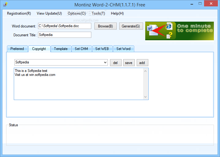This screenshot has width=220, height=157.
Task: Click the Generate(G) button
Action: click(131, 26)
